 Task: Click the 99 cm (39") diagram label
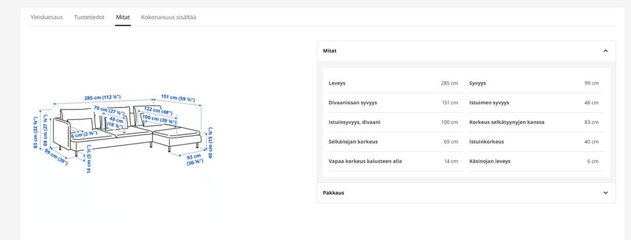point(56,157)
